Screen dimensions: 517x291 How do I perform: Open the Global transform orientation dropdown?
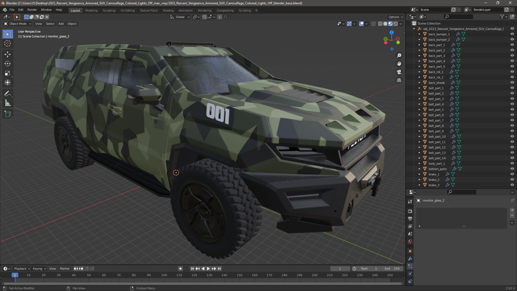click(180, 17)
